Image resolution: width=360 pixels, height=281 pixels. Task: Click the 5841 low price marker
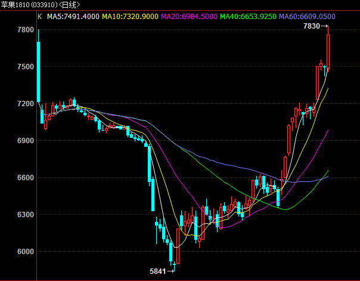pos(162,271)
